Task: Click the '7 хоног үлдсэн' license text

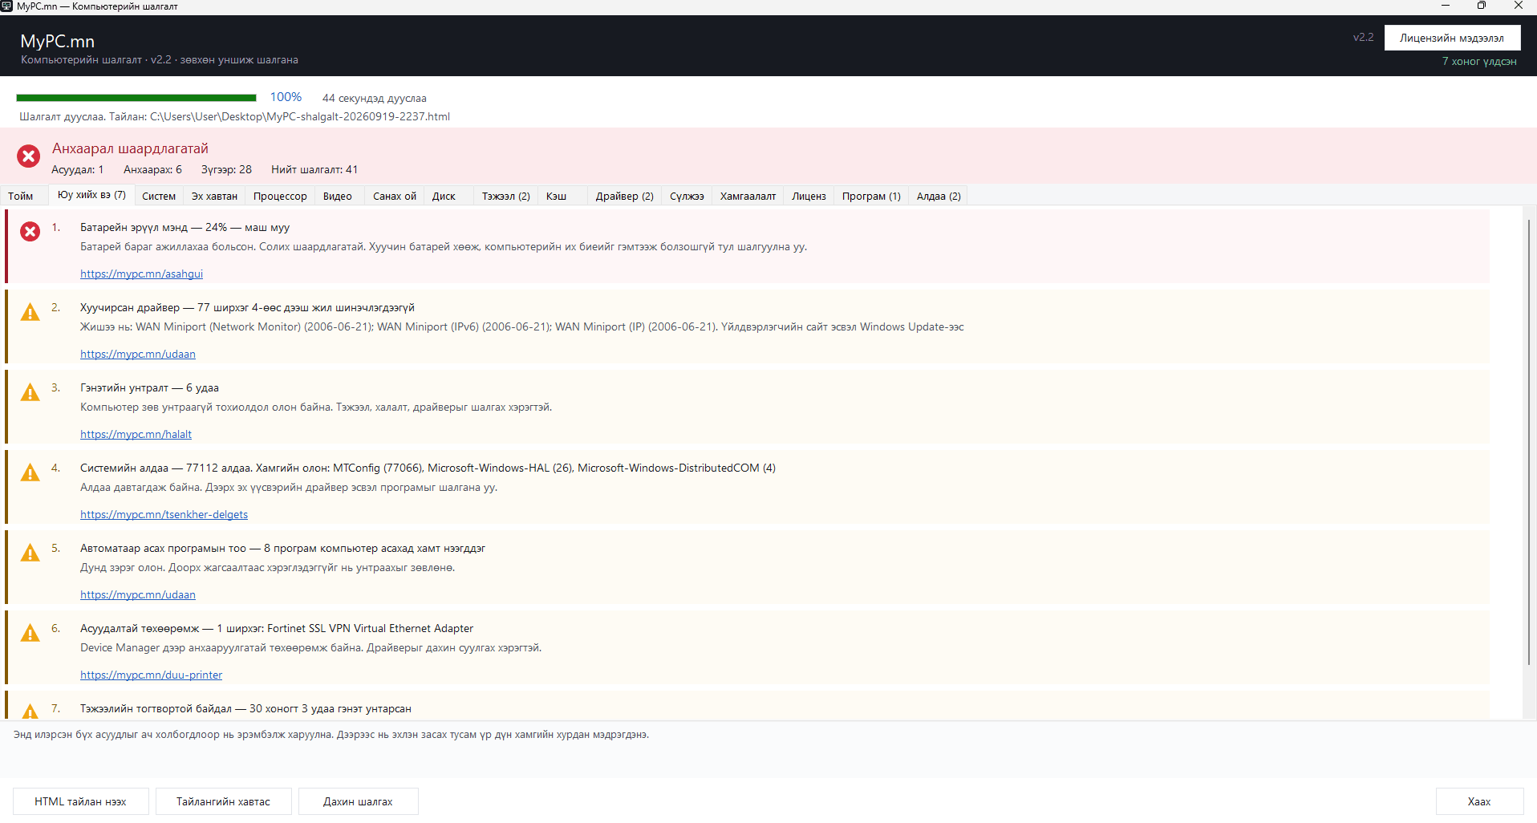Action: pos(1479,61)
